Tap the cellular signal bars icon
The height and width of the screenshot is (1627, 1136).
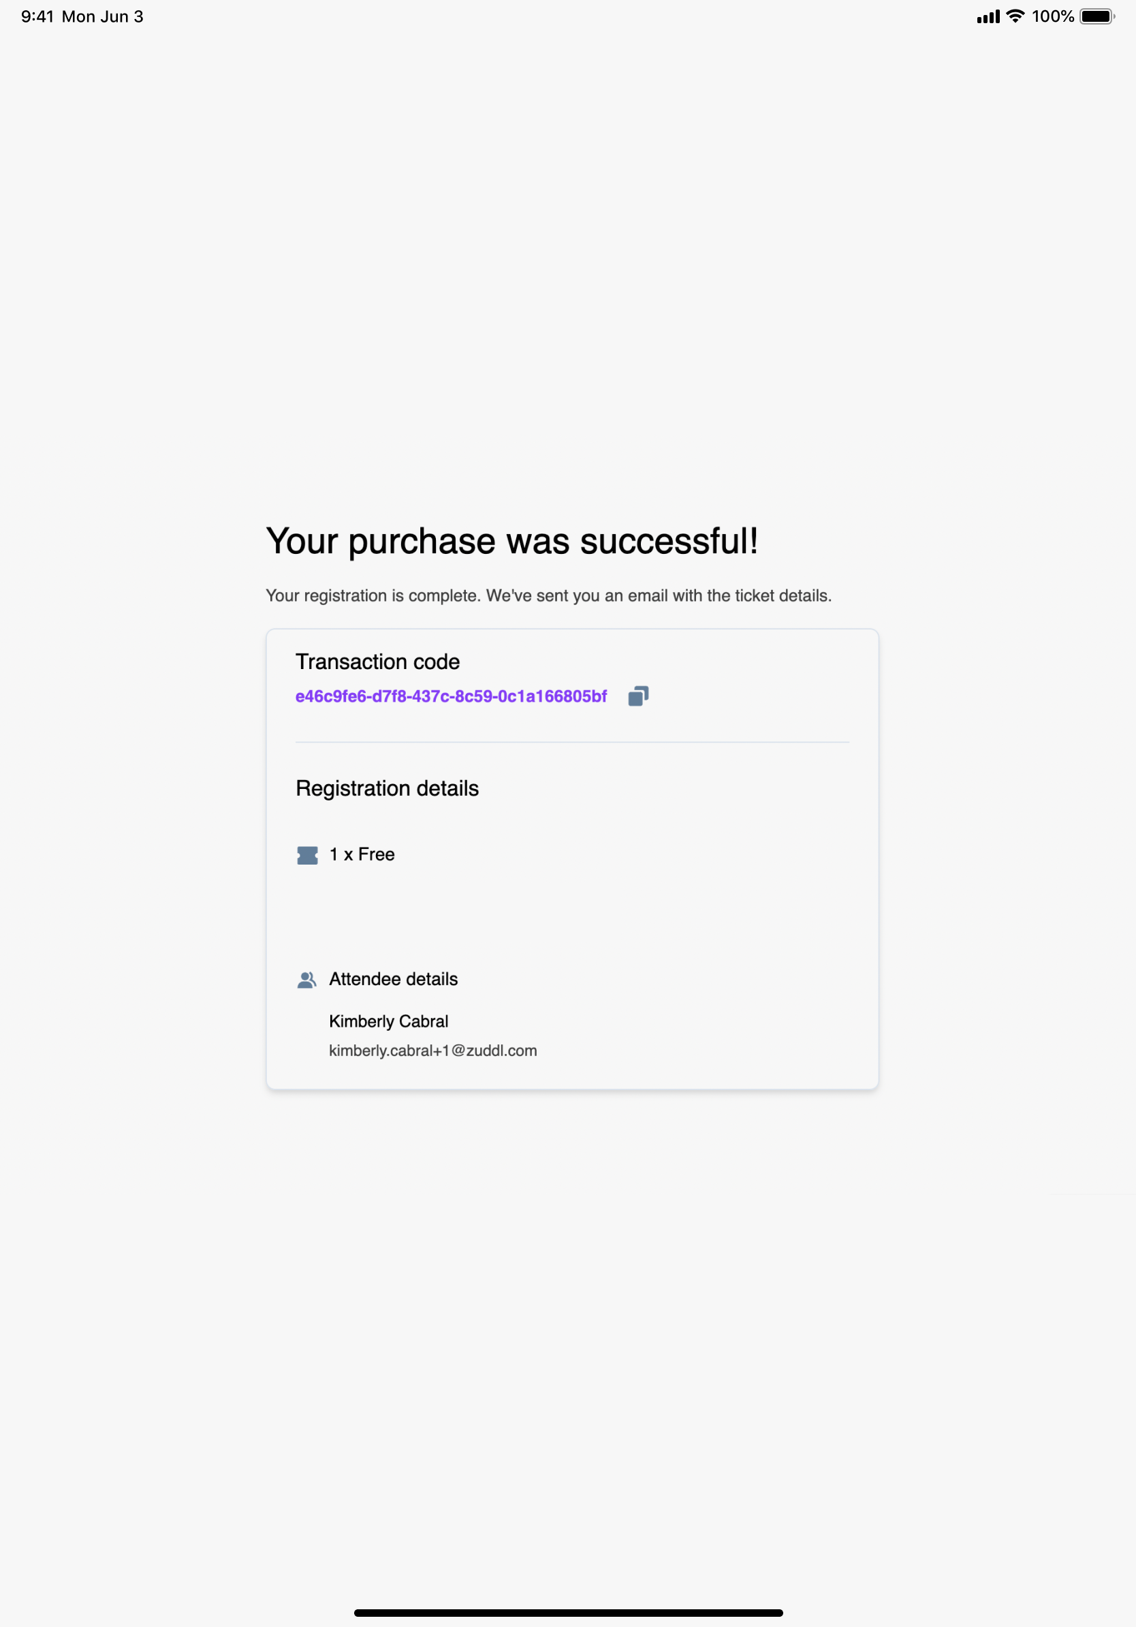point(988,17)
